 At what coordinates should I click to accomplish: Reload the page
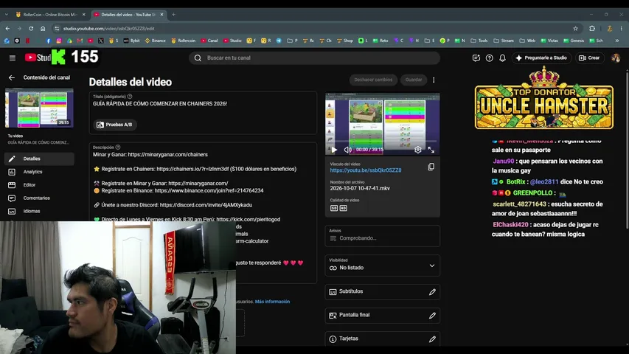click(31, 29)
